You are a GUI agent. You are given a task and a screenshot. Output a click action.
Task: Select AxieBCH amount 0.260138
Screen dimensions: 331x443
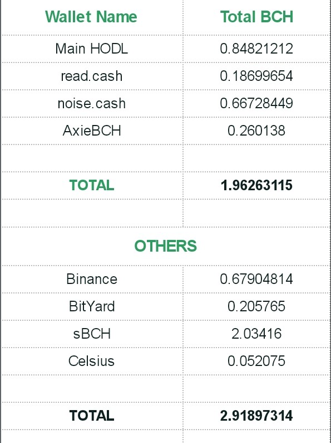256,131
